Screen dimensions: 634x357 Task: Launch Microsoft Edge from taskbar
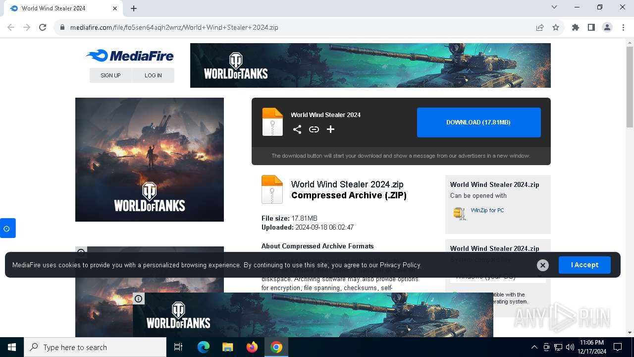click(204, 347)
